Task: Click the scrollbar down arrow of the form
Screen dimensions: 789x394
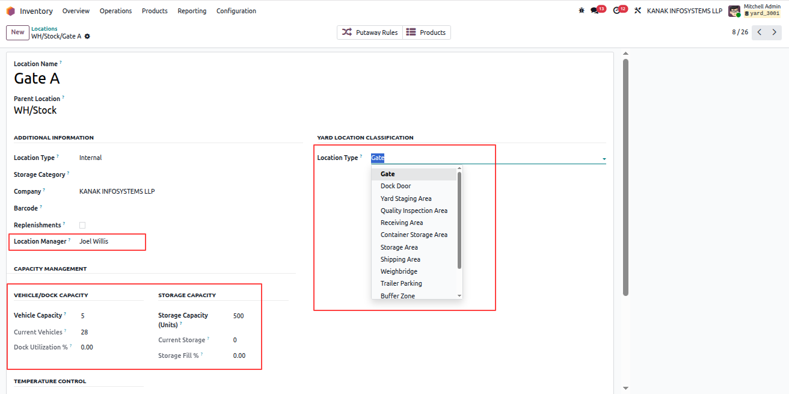Action: [625, 388]
